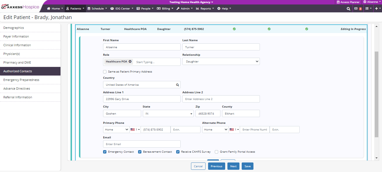This screenshot has height=172, width=382.
Task: Open the list menu icon in the top bar
Action: point(367,9)
